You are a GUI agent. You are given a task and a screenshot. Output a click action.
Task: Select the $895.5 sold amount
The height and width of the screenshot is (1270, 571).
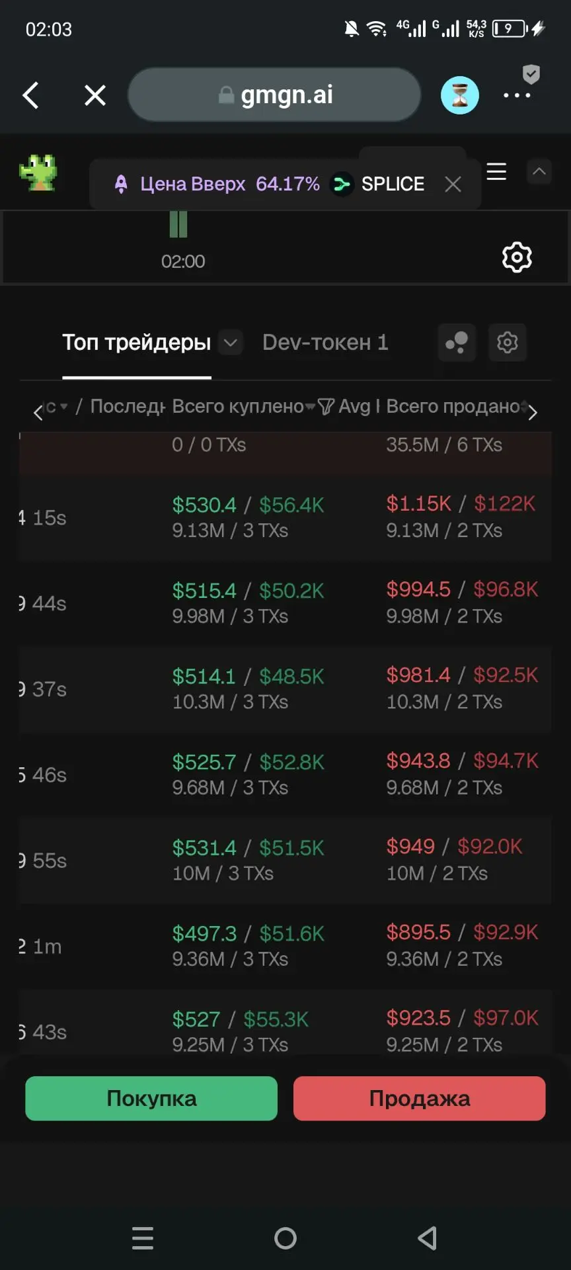tap(418, 932)
